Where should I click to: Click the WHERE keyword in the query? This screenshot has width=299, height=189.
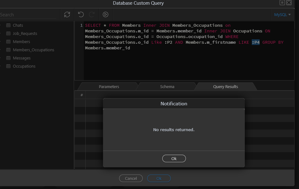(x=232, y=36)
